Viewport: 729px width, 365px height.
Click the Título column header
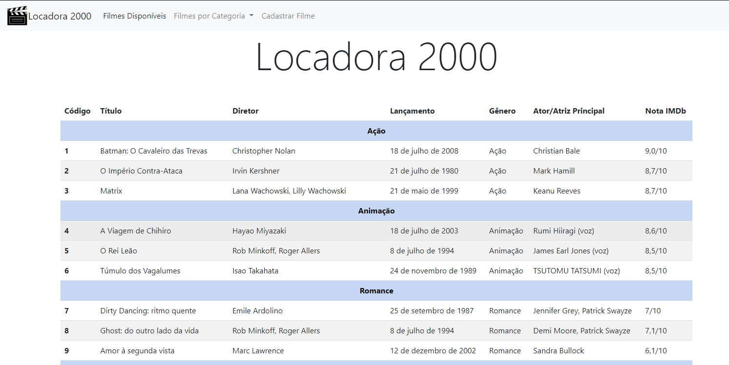(x=111, y=111)
